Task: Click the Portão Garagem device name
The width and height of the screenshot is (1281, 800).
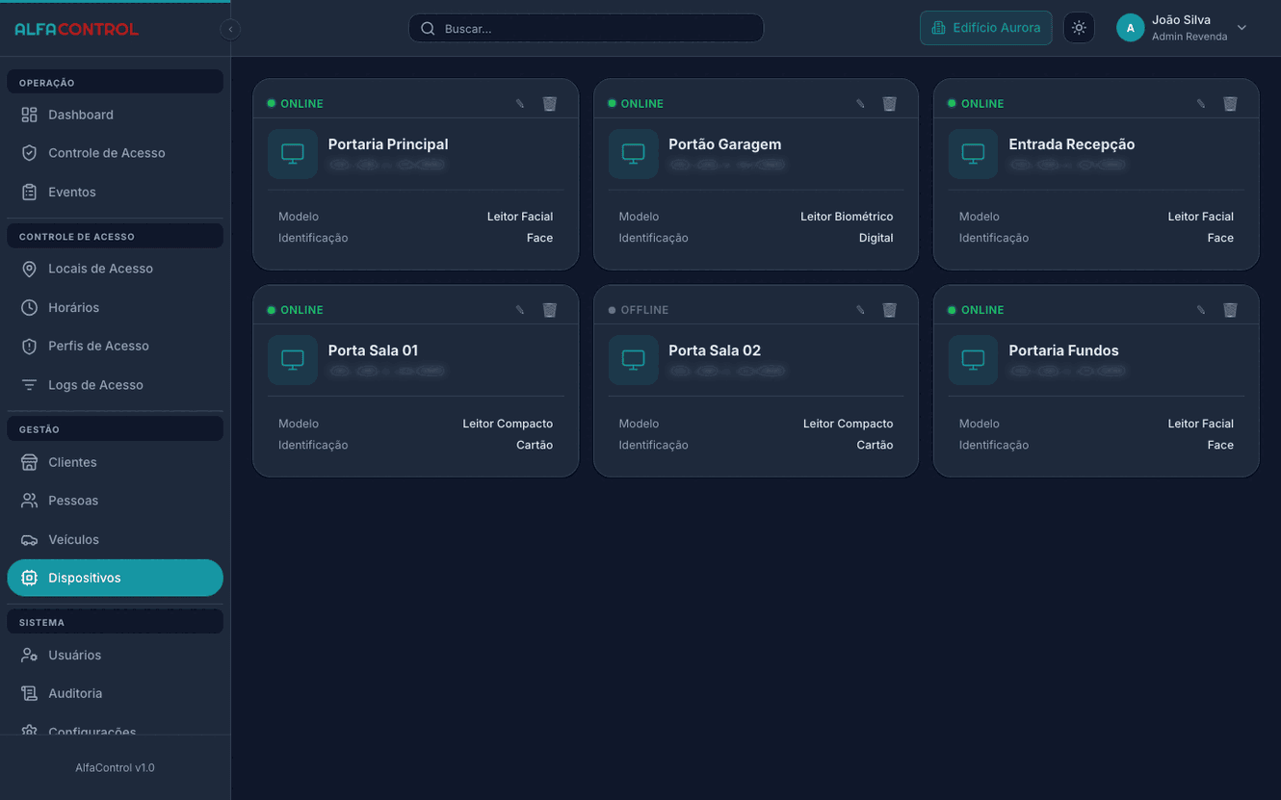Action: click(724, 144)
